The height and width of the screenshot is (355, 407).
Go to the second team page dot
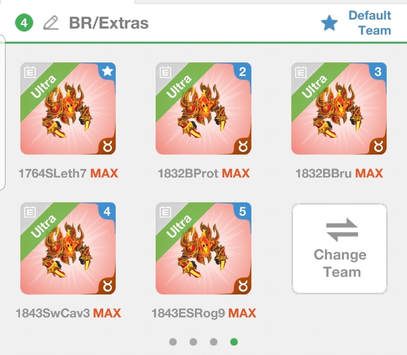click(193, 342)
